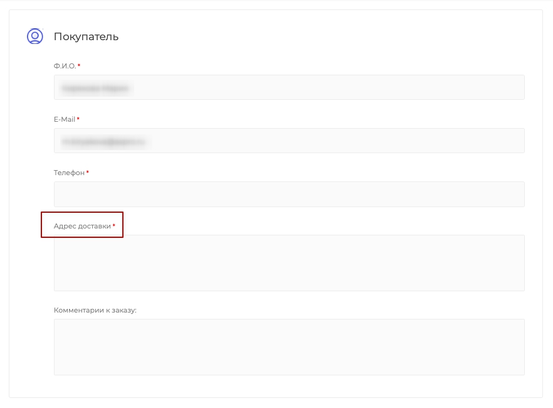The image size is (553, 408).
Task: Click the Телефон field label
Action: [x=69, y=173]
